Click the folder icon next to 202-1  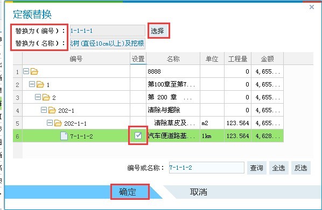click(52, 110)
